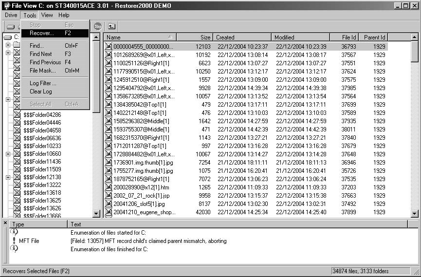Click the MFT File warning icon
The width and height of the screenshot is (421, 277).
coord(14,241)
